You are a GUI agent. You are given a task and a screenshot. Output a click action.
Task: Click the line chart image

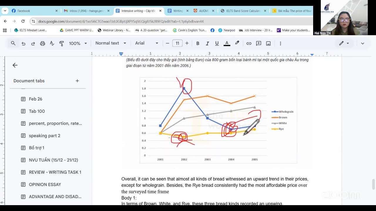click(218, 120)
